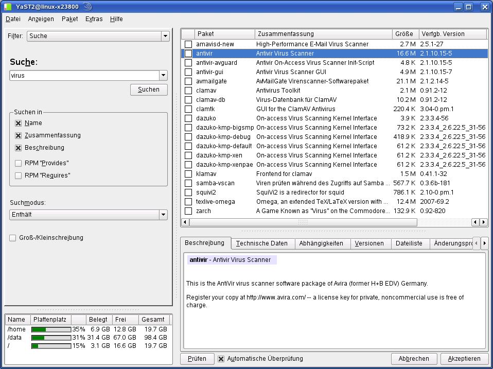Click the package list horizontal scrollbar

point(303,222)
